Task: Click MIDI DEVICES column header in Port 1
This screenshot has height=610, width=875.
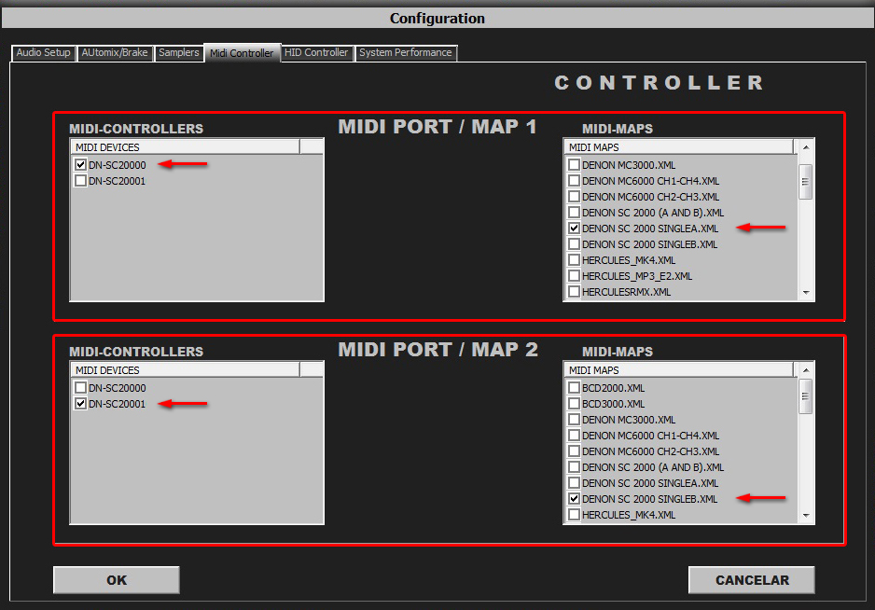Action: [185, 147]
